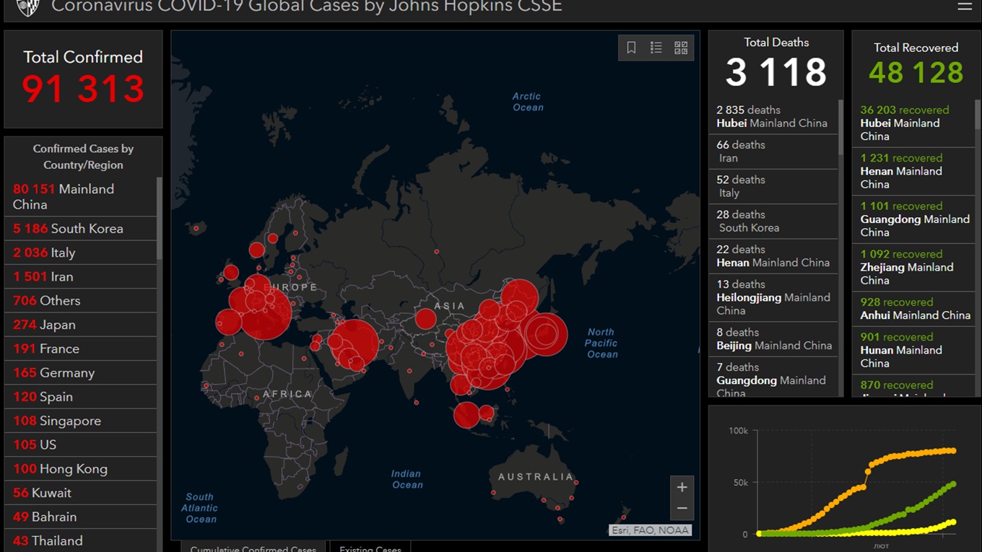This screenshot has width=982, height=552.
Task: Select the 105 US row
Action: (x=81, y=444)
